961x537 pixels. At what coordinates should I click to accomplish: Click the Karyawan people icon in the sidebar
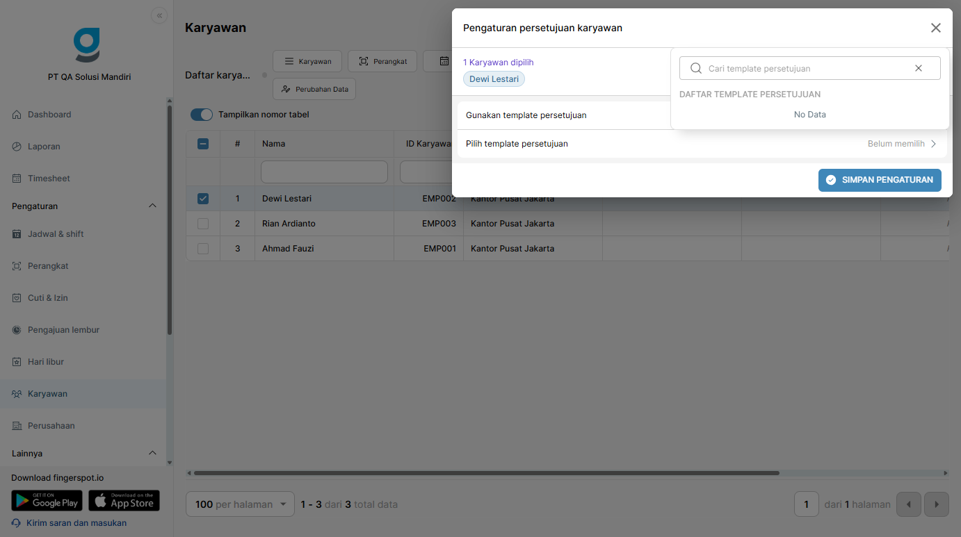[17, 394]
